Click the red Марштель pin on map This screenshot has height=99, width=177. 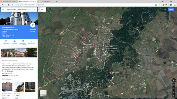76,57
